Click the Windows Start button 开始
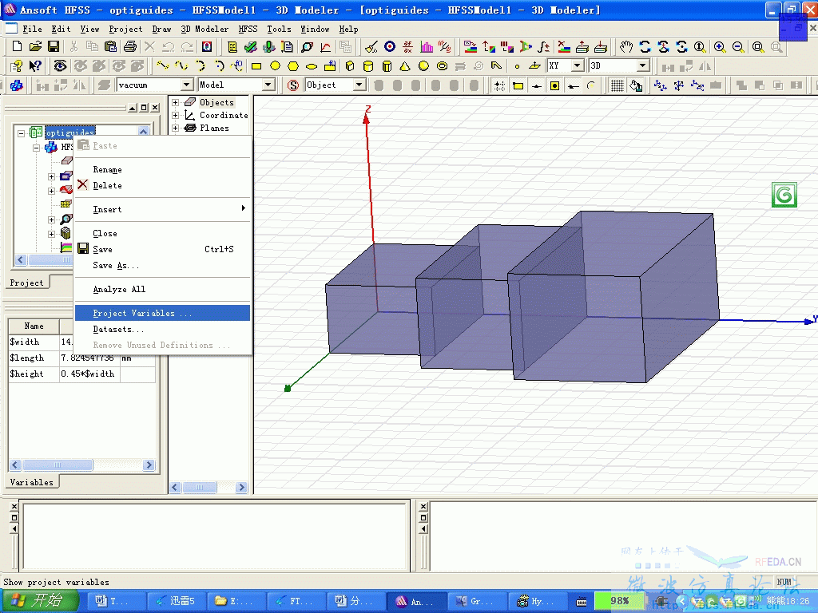This screenshot has height=613, width=818. tap(40, 600)
